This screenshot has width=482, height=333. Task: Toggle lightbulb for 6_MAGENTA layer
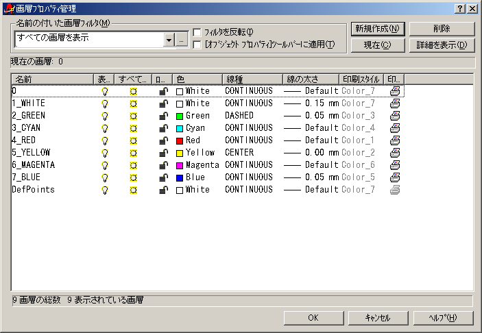pos(105,165)
